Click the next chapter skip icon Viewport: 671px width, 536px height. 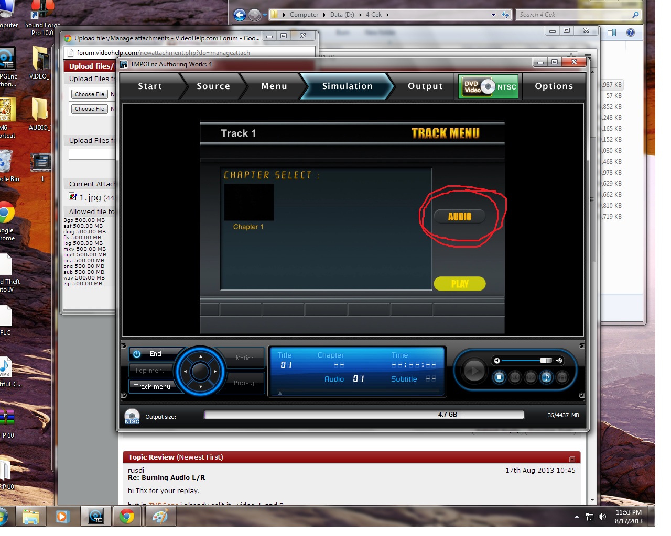(x=531, y=377)
